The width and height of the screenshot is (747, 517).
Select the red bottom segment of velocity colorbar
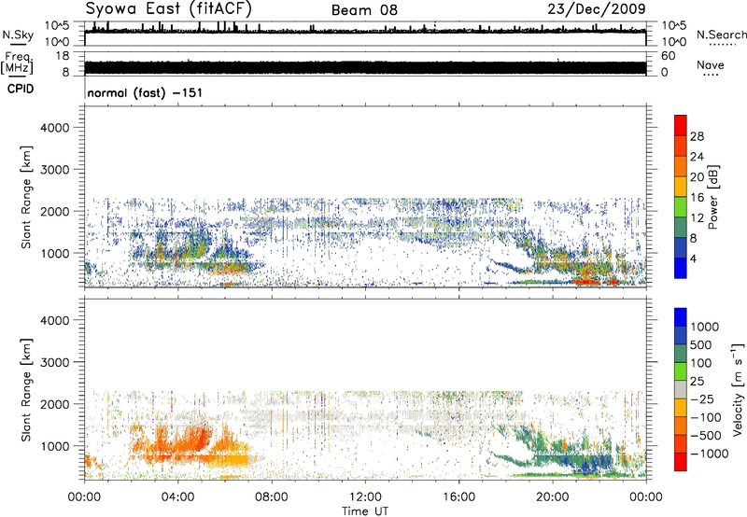(681, 462)
